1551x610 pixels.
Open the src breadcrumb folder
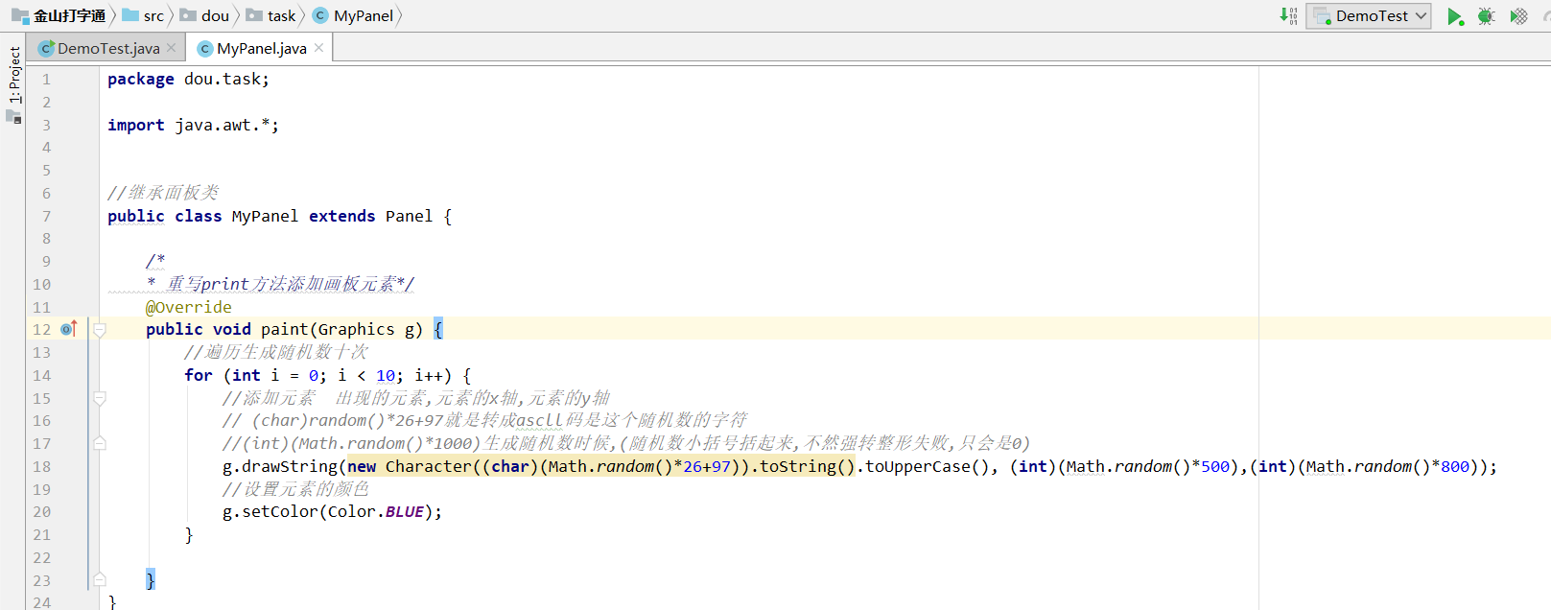(x=144, y=15)
